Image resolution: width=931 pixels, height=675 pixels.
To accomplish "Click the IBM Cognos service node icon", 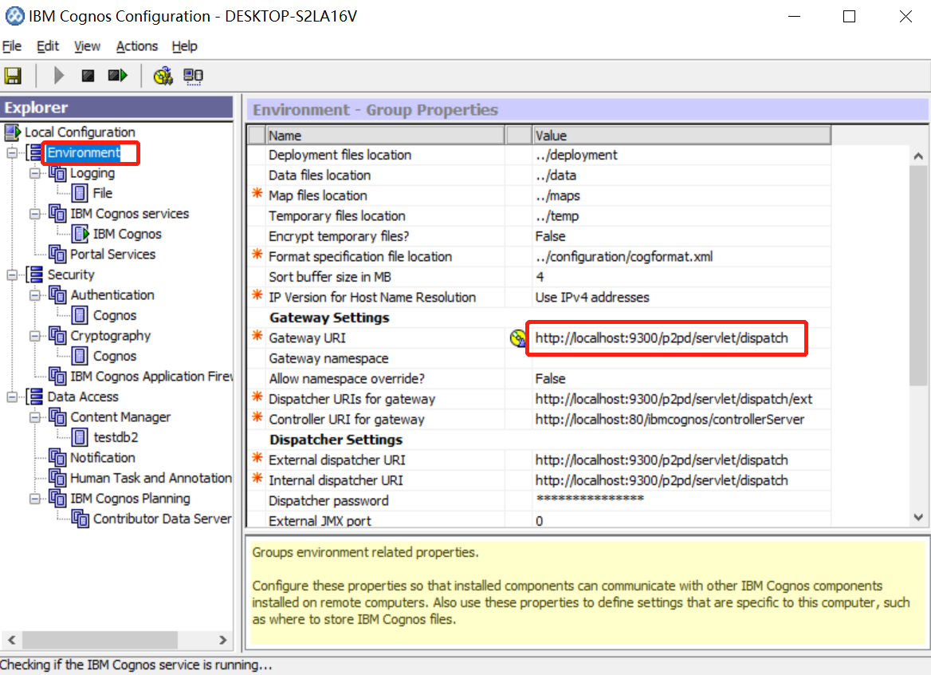I will click(x=81, y=234).
